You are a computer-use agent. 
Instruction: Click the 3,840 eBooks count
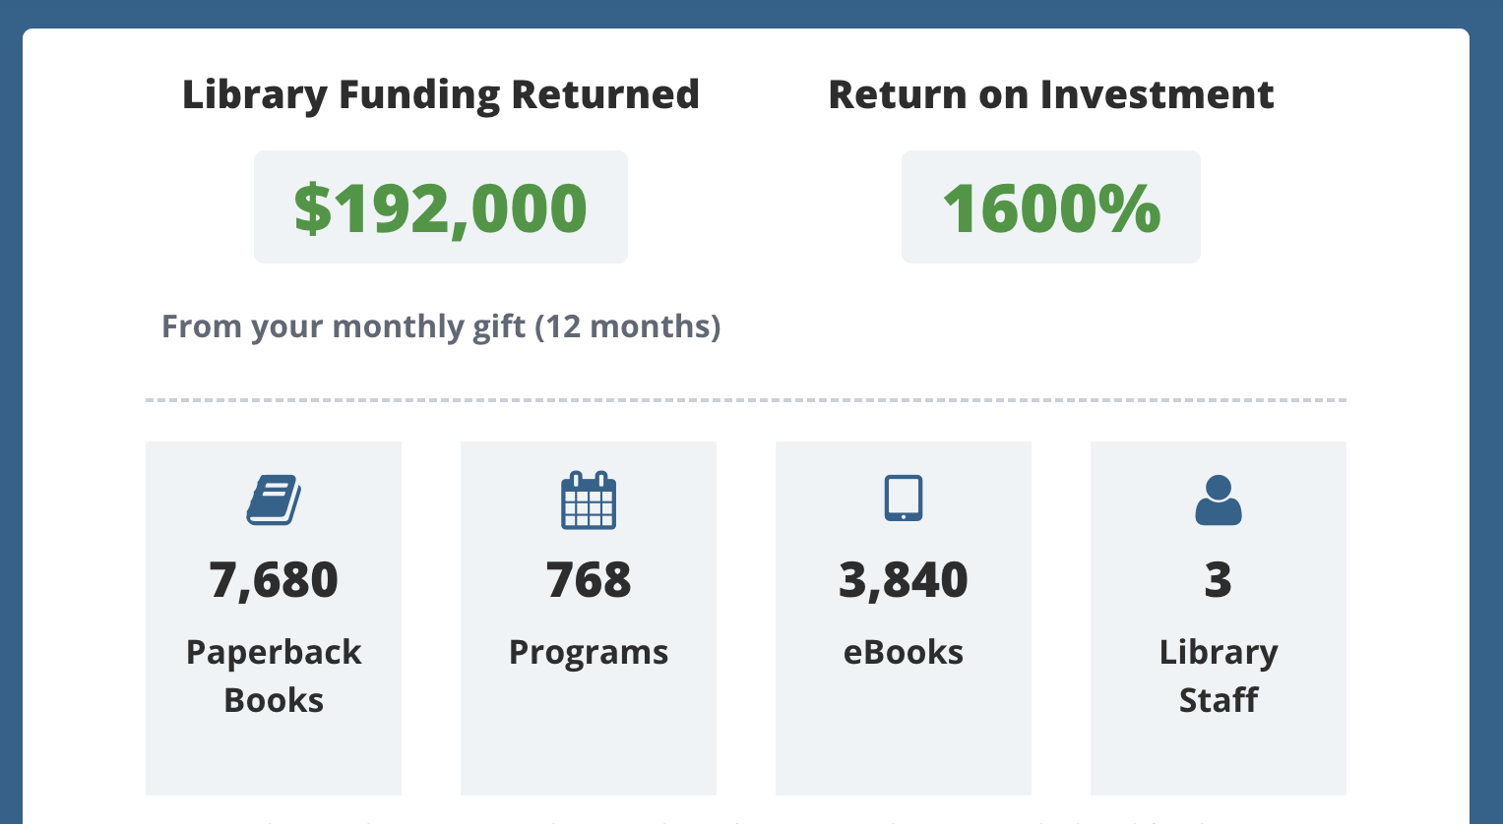coord(904,579)
